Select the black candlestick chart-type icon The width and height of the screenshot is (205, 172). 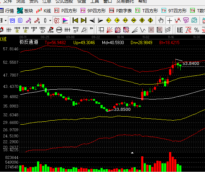(45, 21)
